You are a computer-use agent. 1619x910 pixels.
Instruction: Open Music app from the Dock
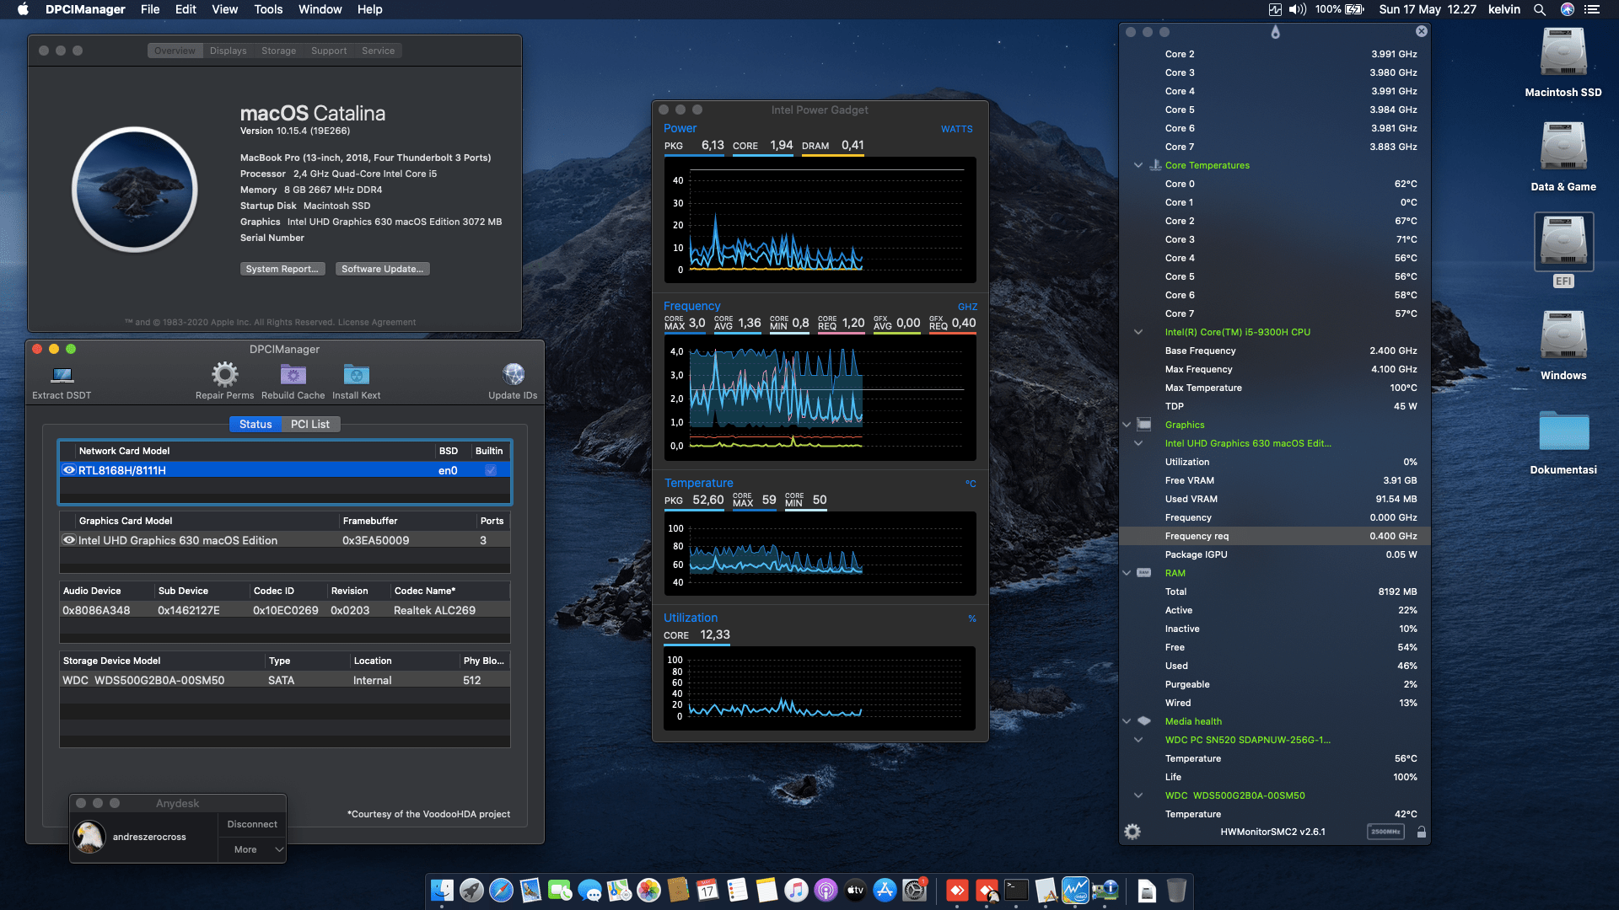pos(796,890)
